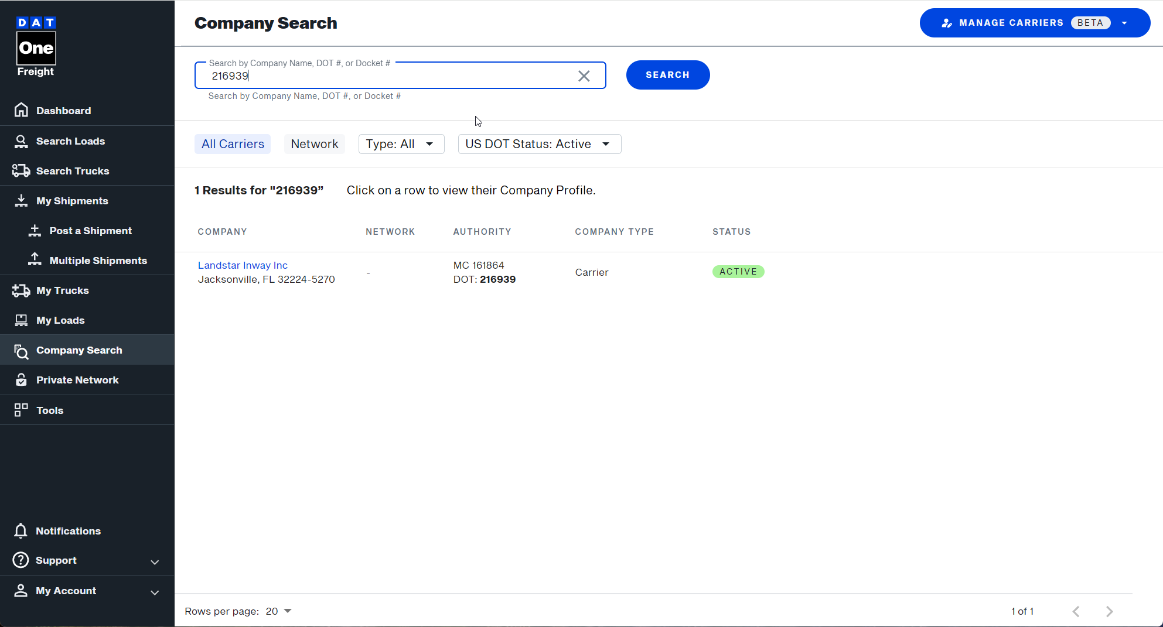Click the AUTHORITY column header
This screenshot has height=627, width=1163.
pos(482,232)
